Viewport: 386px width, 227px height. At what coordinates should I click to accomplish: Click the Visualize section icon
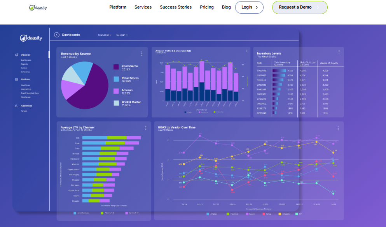pos(16,55)
